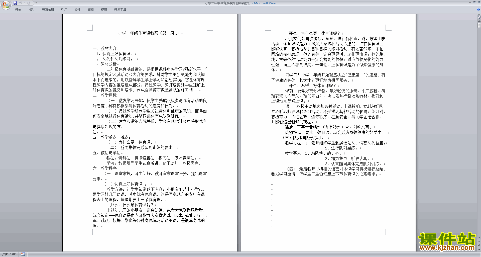Click the vertical scrollbar down arrow

coord(479,237)
